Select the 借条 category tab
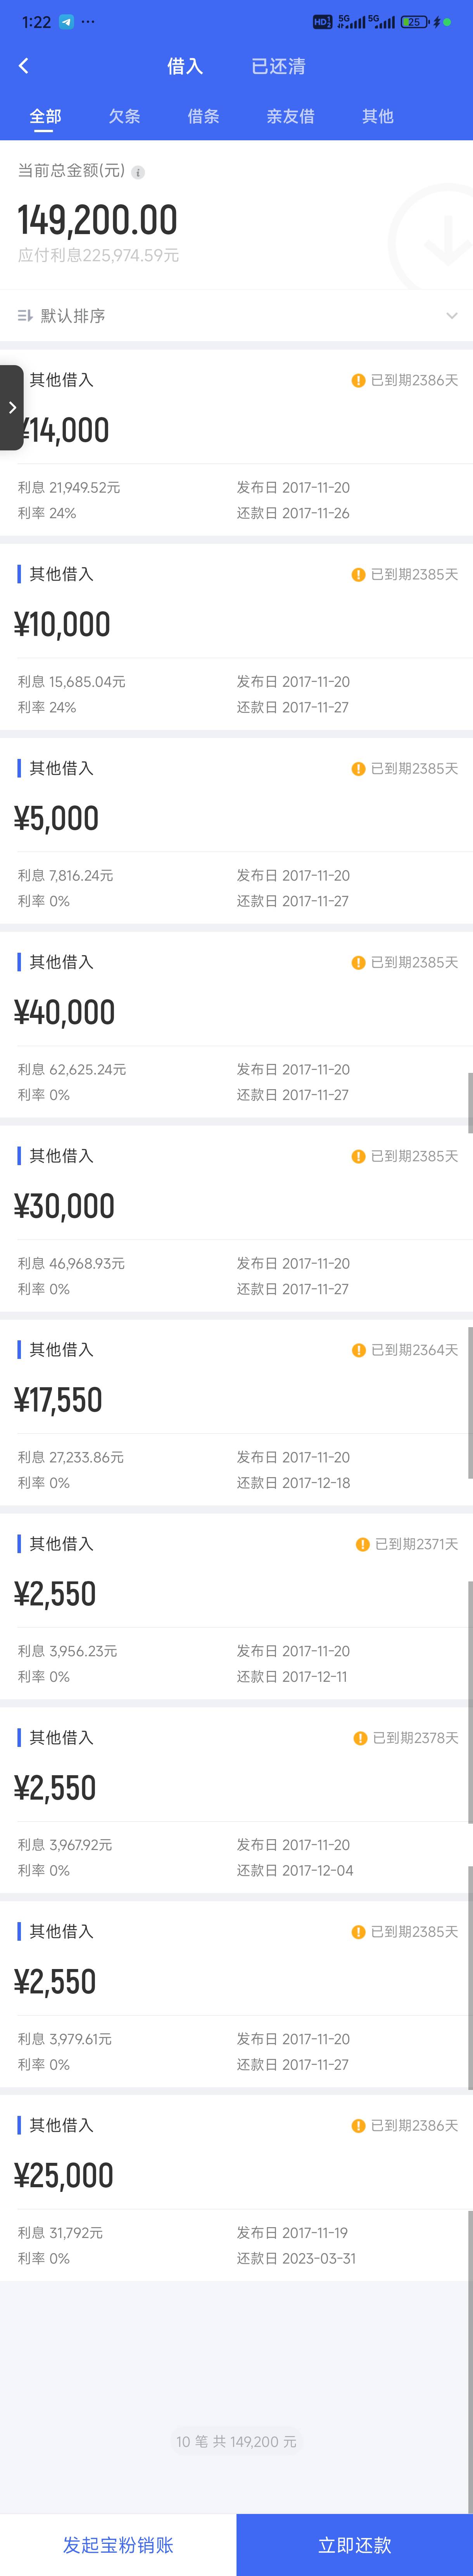473x2576 pixels. point(203,116)
